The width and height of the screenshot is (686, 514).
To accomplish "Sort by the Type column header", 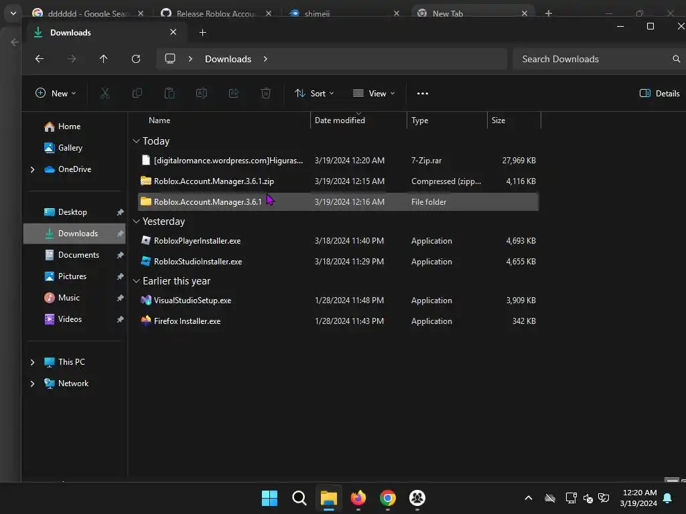I will (447, 120).
